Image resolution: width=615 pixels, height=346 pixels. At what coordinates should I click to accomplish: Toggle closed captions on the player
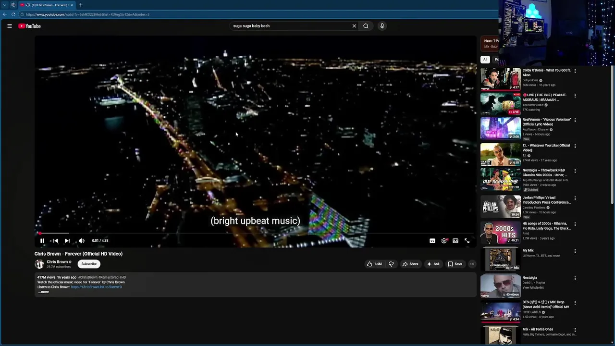(432, 241)
